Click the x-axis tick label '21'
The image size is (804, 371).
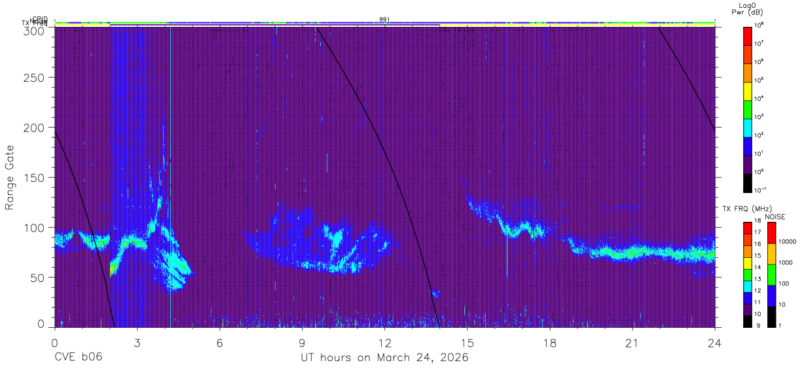[x=632, y=342]
